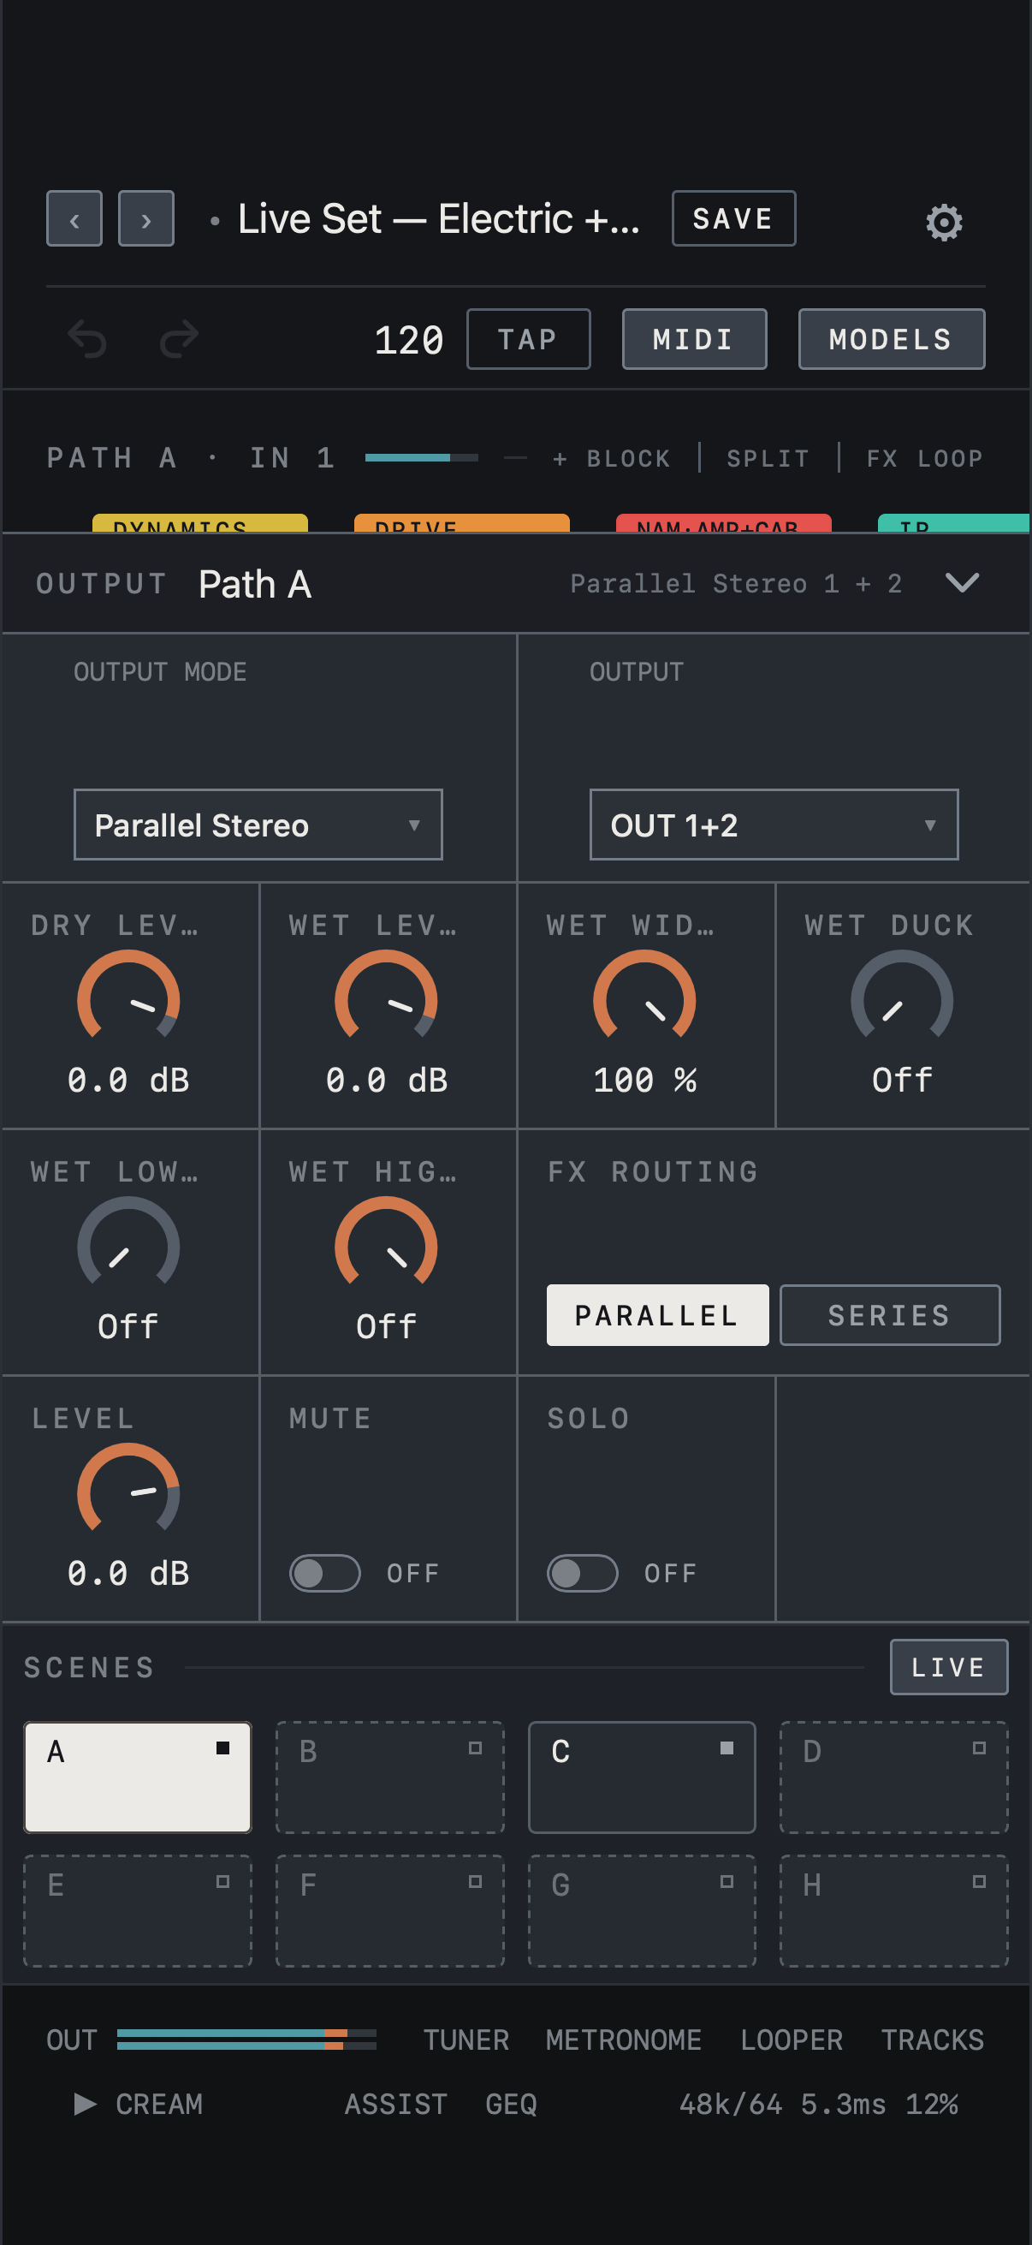1032x2245 pixels.
Task: Select scene A
Action: pos(138,1777)
